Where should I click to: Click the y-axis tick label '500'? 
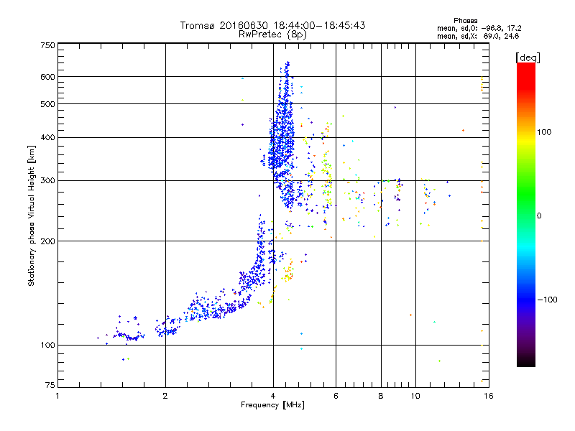click(x=47, y=104)
